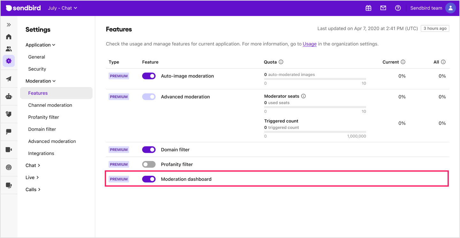Click PREMIUM badge for Advanced moderation row

pos(119,97)
